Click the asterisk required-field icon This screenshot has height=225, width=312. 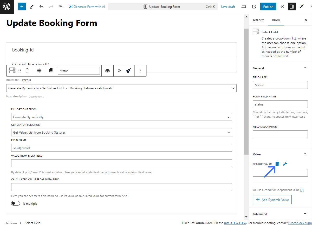(x=39, y=71)
